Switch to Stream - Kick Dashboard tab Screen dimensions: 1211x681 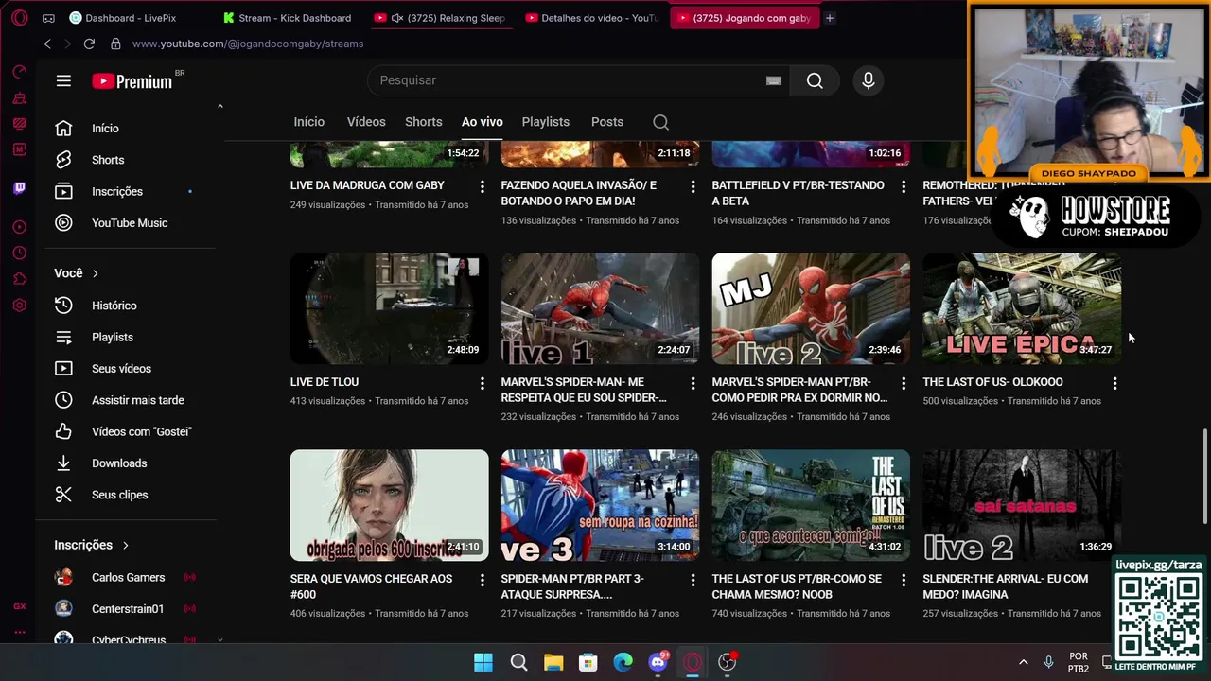pos(289,18)
